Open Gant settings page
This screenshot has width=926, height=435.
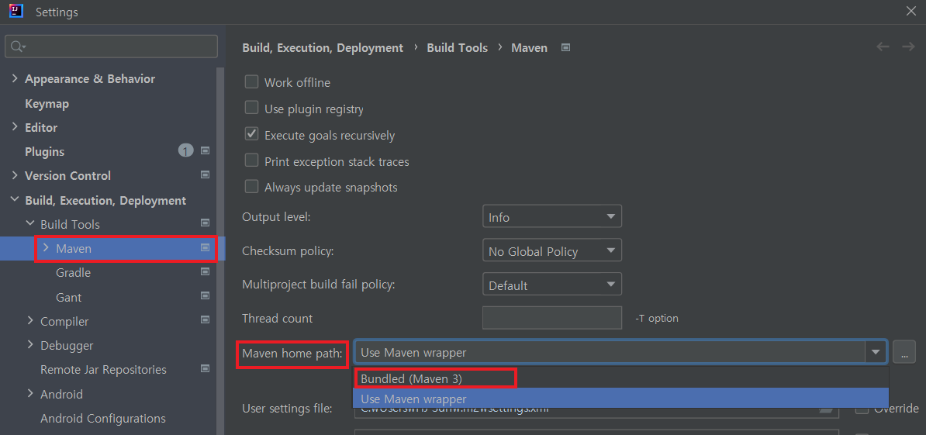point(68,297)
